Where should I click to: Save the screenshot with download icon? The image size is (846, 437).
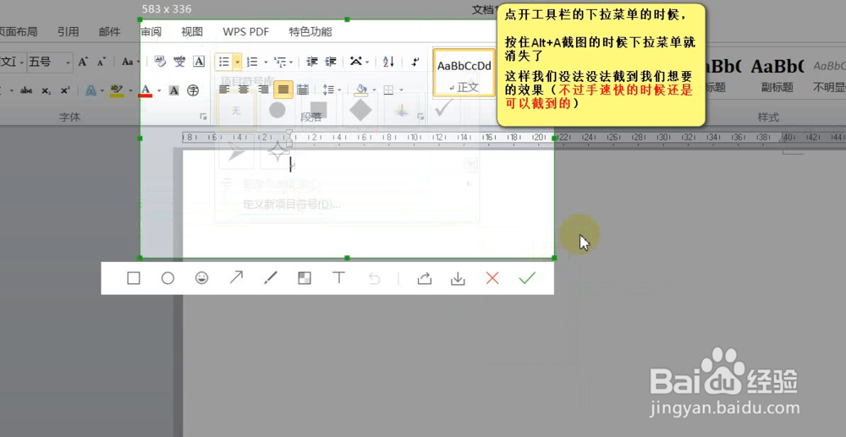[458, 278]
